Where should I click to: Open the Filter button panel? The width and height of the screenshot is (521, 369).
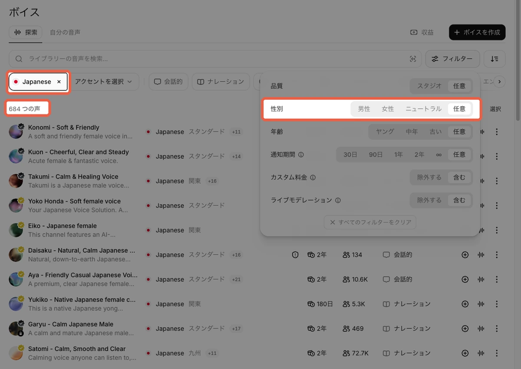pos(452,59)
